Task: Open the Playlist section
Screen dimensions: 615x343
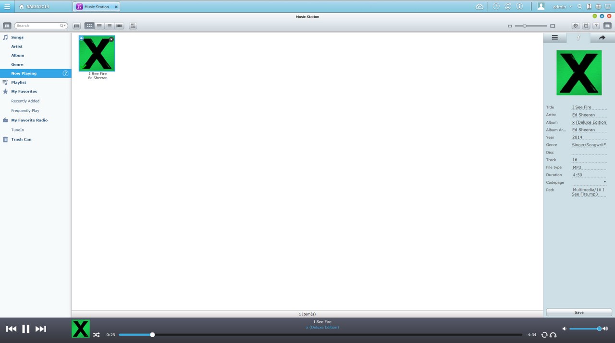Action: tap(19, 83)
